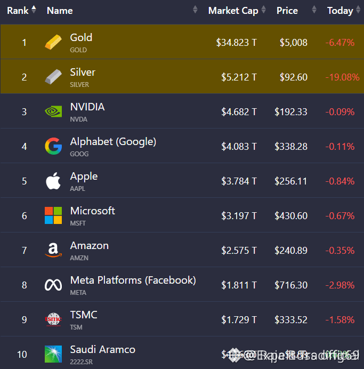Click Silver's -19.08% change value
This screenshot has width=364, height=369.
point(342,77)
